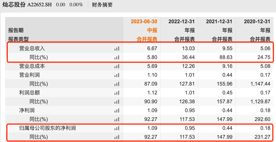The height and width of the screenshot is (142, 276).
Task: Select the 财务摘要 tab in header
Action: (102, 5)
